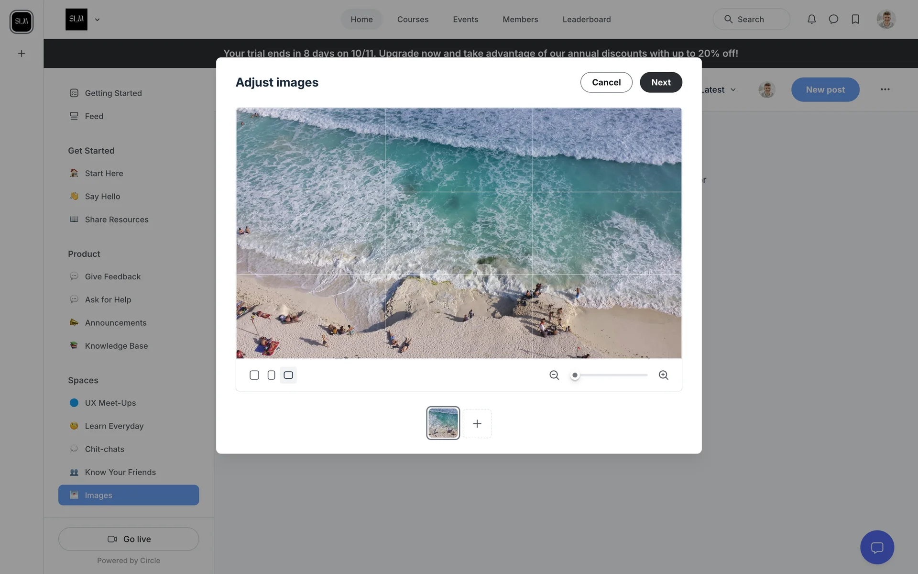This screenshot has height=574, width=918.
Task: Expand the community switcher chevron
Action: [x=97, y=20]
